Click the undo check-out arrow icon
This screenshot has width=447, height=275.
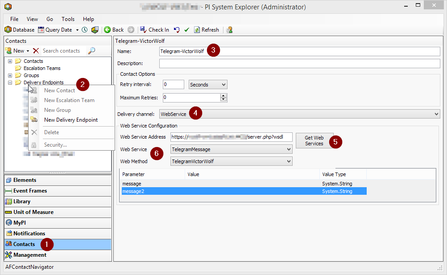[x=177, y=30]
